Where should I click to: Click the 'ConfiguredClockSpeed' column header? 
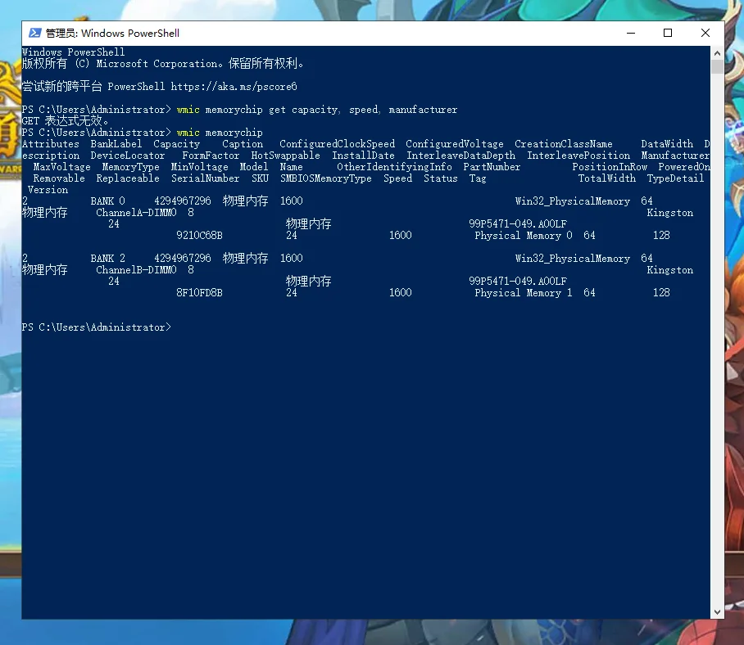(x=337, y=143)
